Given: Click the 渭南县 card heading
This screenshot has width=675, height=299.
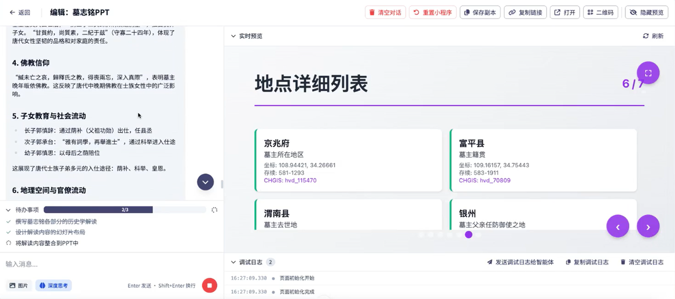Looking at the screenshot, I should 277,214.
